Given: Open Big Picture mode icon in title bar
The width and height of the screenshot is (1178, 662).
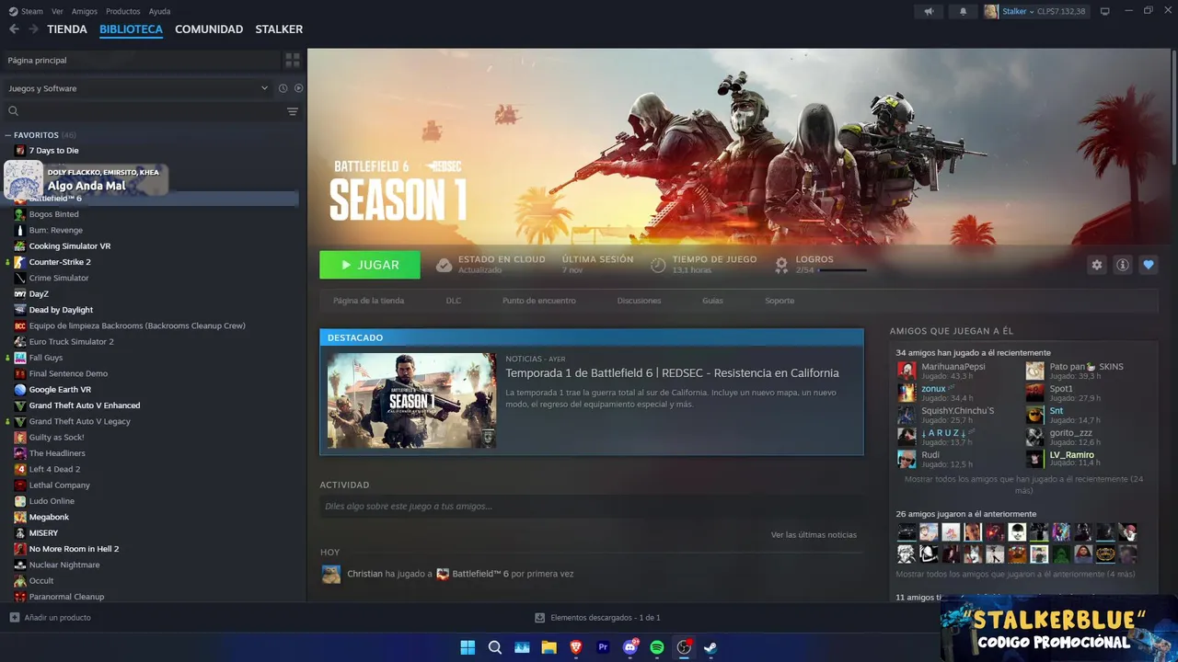Looking at the screenshot, I should click(x=1105, y=11).
